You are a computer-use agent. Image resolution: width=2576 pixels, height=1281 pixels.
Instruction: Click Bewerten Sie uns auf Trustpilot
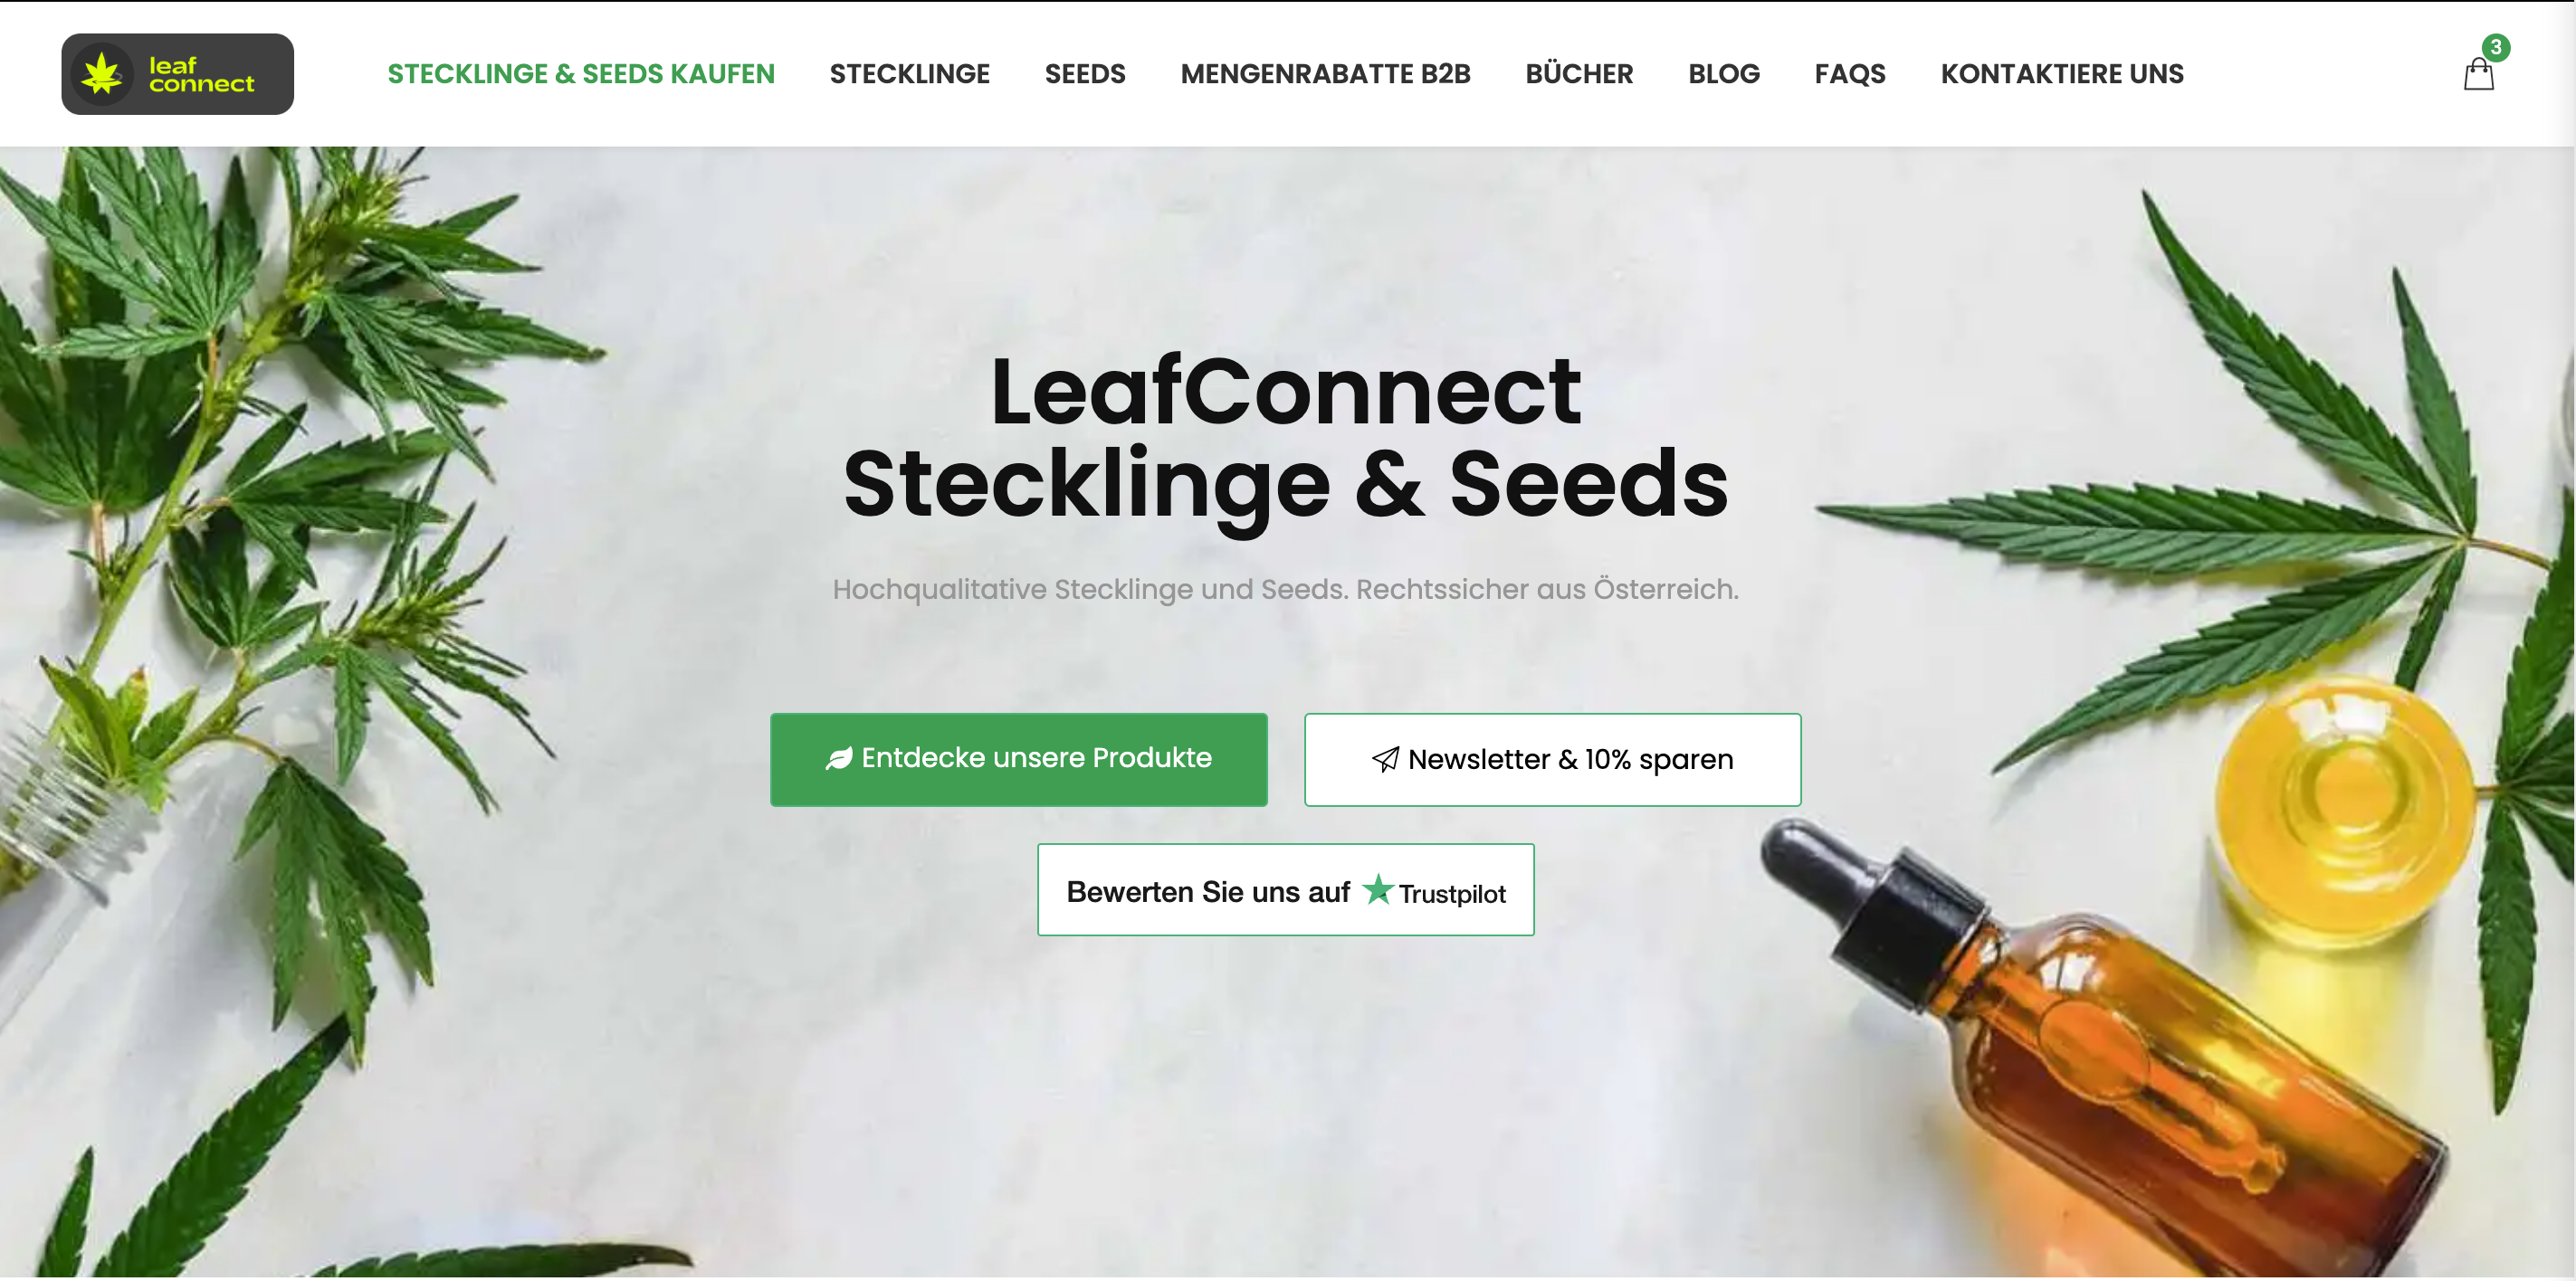[x=1286, y=889]
